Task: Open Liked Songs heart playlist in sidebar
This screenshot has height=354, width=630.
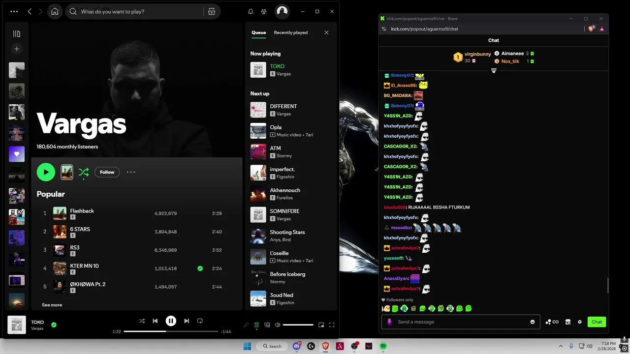Action: (x=17, y=154)
